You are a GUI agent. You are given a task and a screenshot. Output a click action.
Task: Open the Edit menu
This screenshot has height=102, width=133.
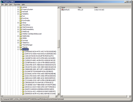tap(6, 5)
